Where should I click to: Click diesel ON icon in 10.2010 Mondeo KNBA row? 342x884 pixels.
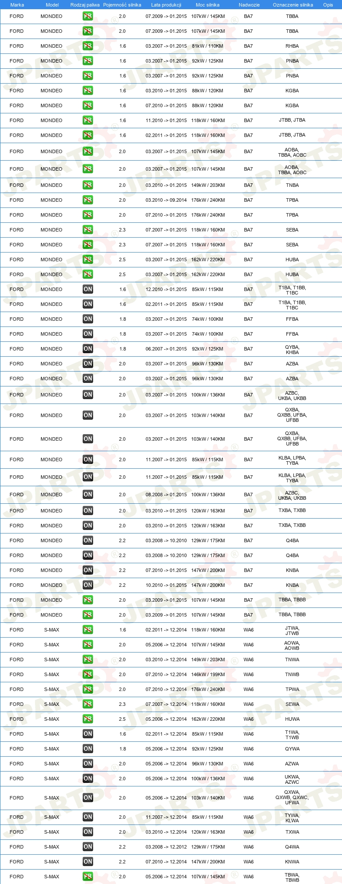[x=88, y=585]
